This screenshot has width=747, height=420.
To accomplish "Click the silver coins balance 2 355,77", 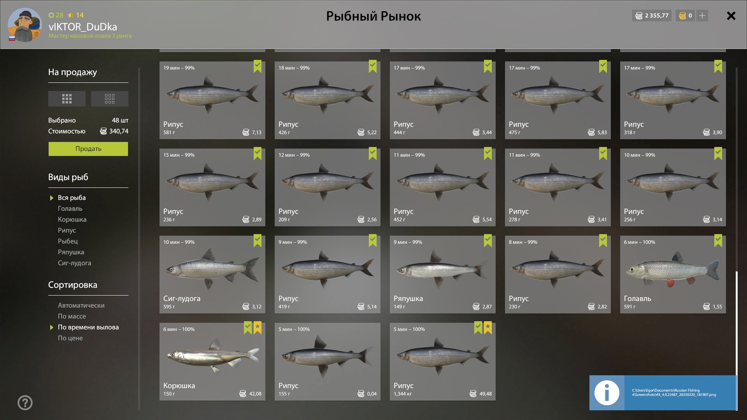I will (652, 16).
